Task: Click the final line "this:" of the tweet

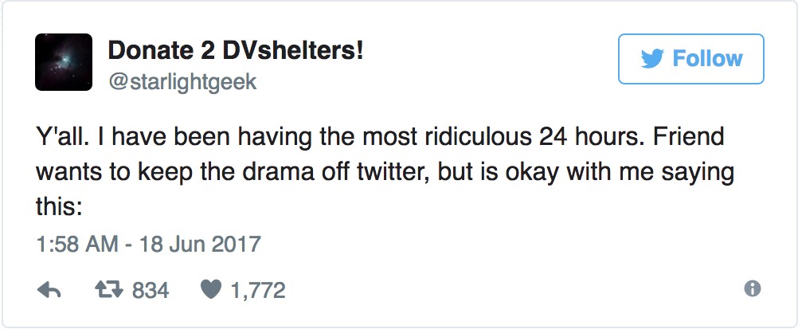Action: click(59, 206)
